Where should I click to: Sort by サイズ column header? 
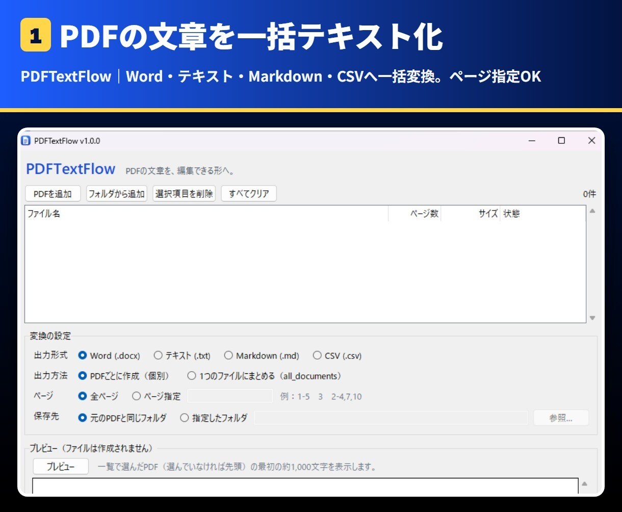[471, 214]
